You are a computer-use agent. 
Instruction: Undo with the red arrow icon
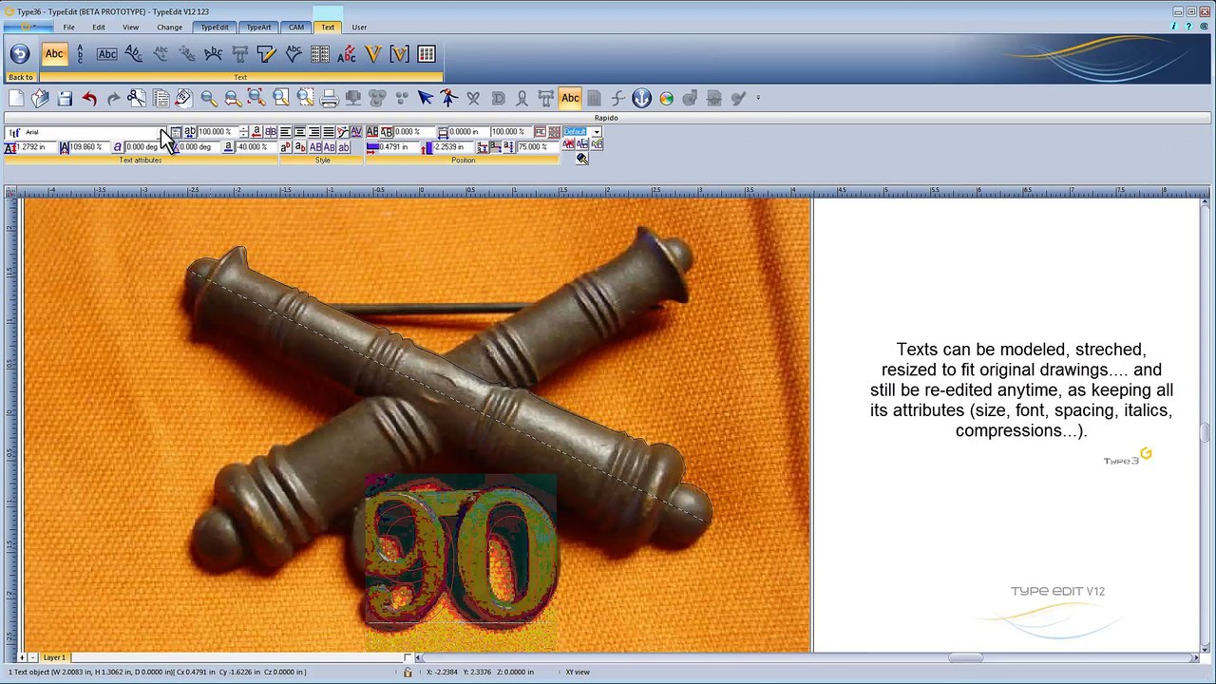click(x=89, y=99)
